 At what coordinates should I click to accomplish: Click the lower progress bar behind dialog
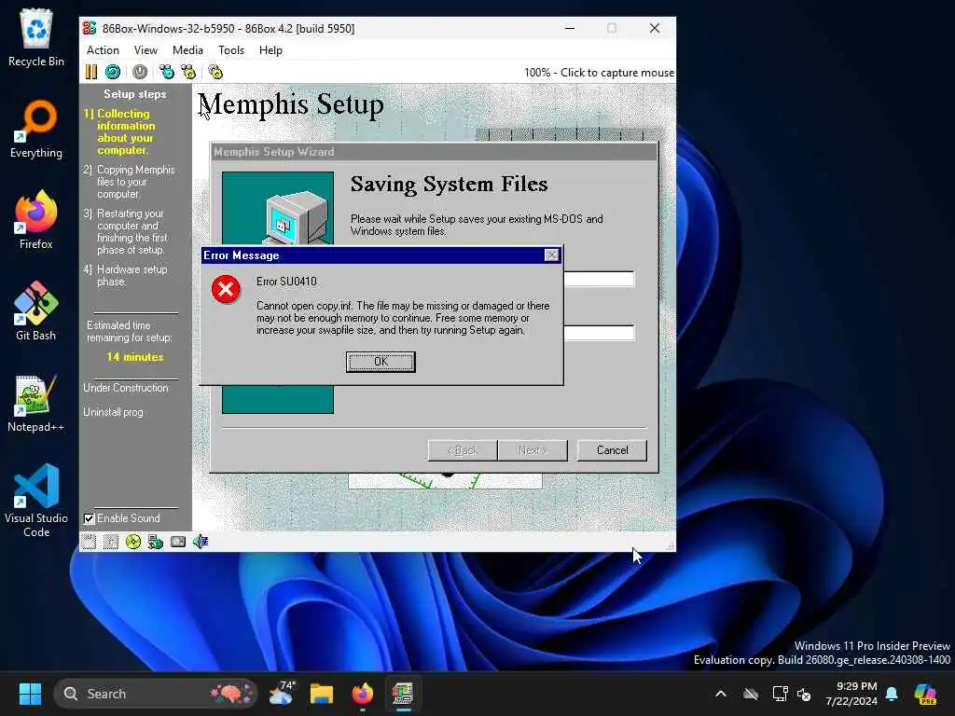point(599,333)
